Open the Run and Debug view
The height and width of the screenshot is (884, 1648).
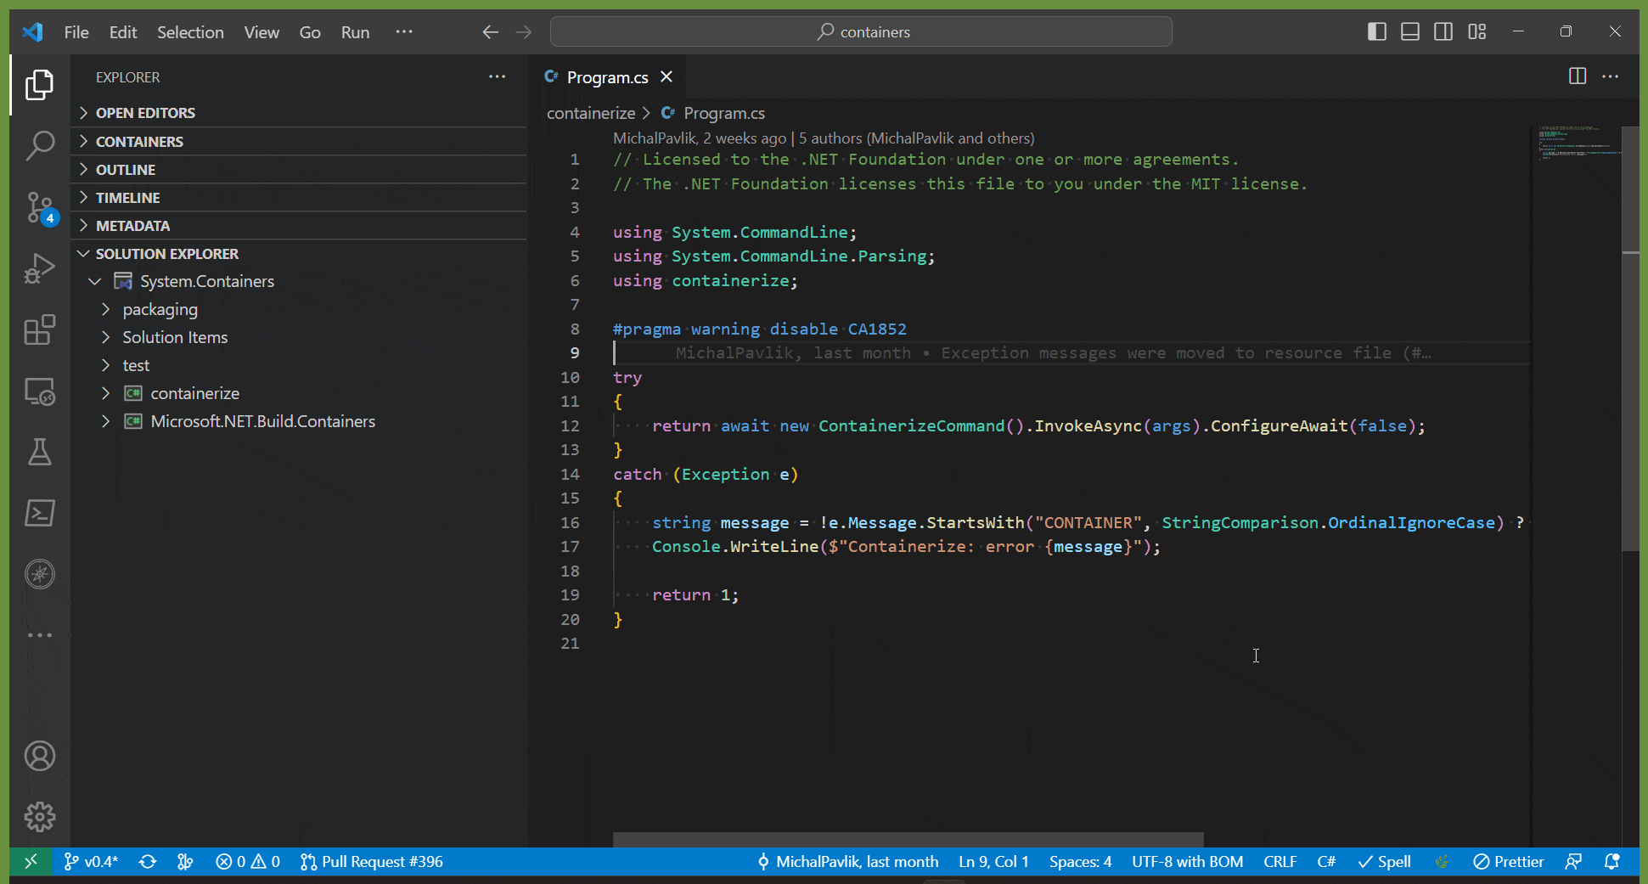point(39,268)
